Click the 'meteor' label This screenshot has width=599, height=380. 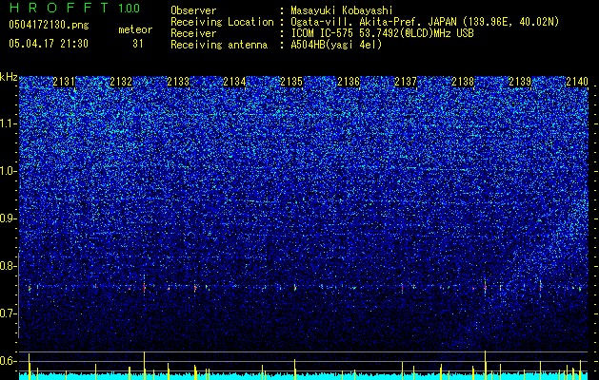[x=135, y=29]
